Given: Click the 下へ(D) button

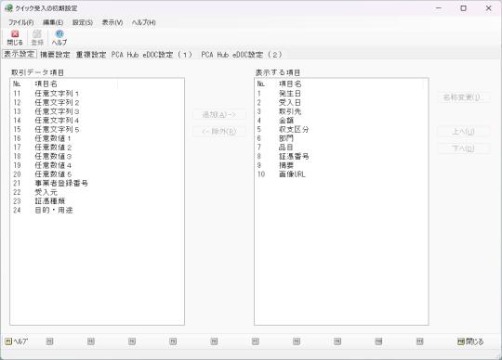Looking at the screenshot, I should point(464,148).
